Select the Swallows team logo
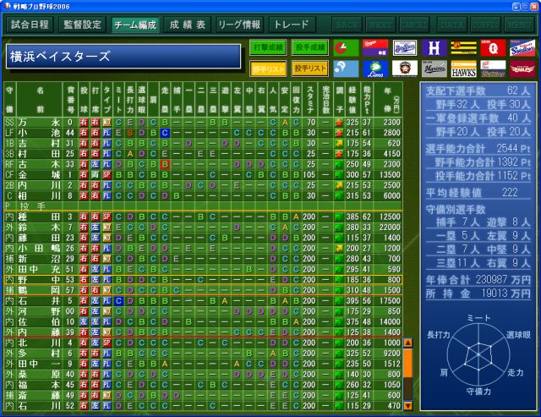This screenshot has height=417, width=541. 522,47
